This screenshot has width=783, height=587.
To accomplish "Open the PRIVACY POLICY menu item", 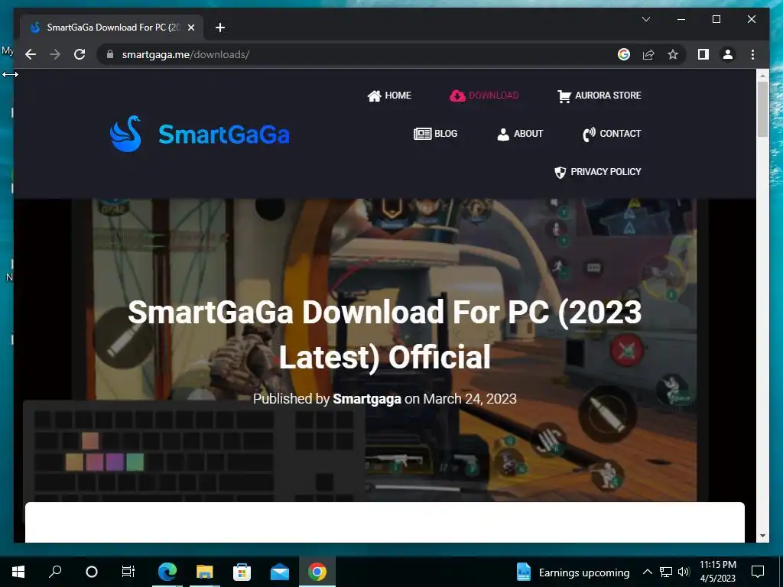I will [598, 172].
